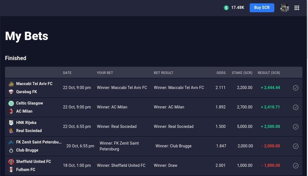Screen dimensions: 308x176
Task: Click check circle for Zenit bet row
Action: [296, 146]
